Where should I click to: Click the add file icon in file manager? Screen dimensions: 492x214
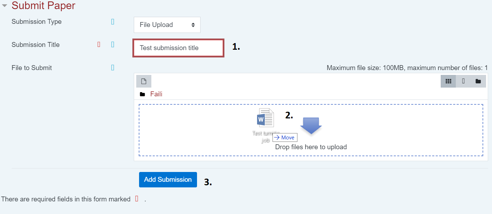[x=144, y=81]
